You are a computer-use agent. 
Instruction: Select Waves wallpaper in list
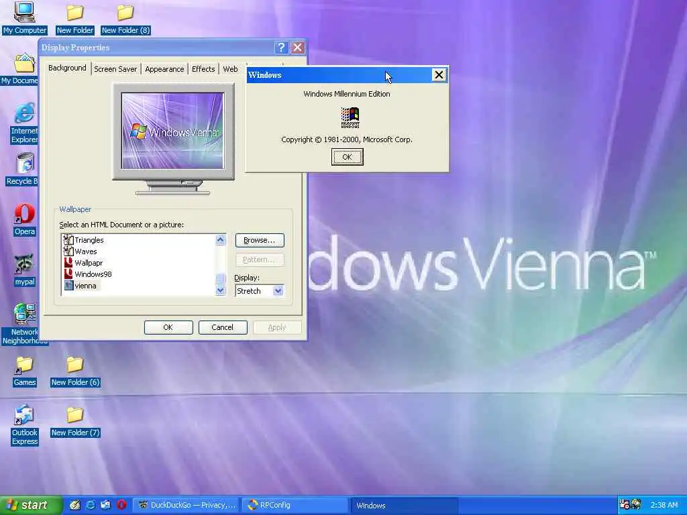click(85, 251)
